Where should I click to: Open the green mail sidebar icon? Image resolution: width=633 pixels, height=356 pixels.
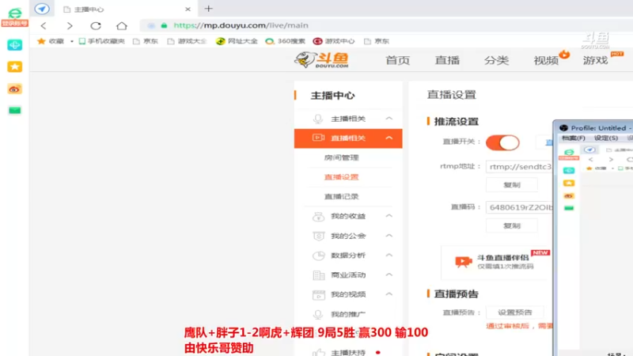click(x=14, y=110)
